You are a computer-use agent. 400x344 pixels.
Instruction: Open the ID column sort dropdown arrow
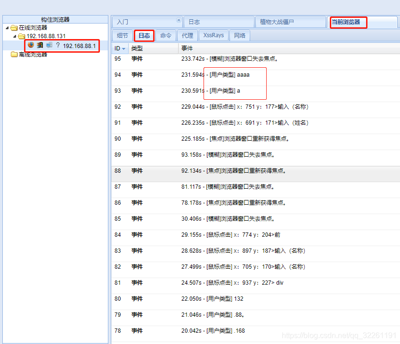[x=124, y=48]
